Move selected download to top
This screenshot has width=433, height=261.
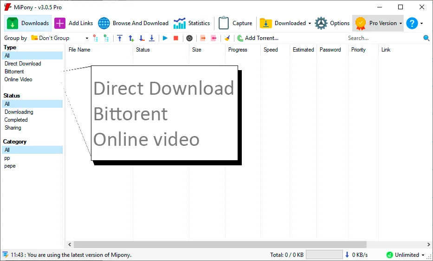pos(120,38)
